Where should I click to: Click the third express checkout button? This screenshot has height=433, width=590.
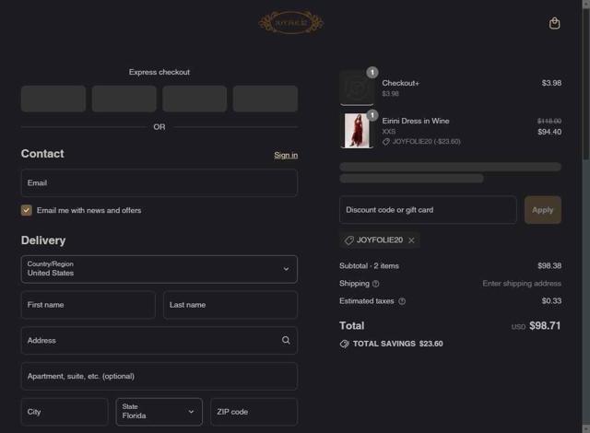(x=195, y=99)
